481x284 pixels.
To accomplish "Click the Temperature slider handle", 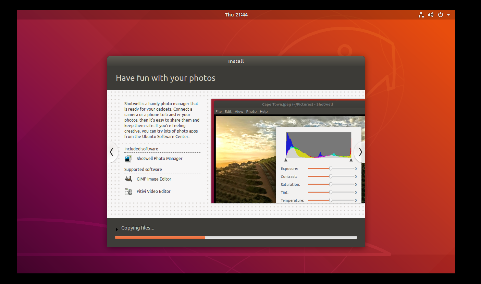I will 331,200.
